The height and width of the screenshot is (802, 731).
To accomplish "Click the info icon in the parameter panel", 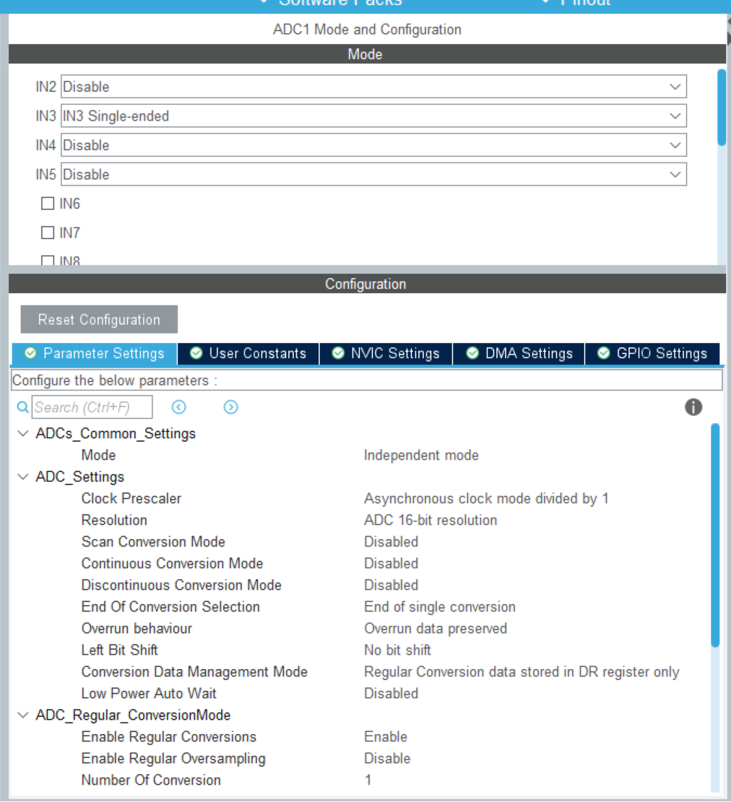I will tap(693, 407).
